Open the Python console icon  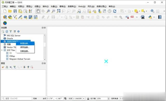pyautogui.click(x=150, y=17)
